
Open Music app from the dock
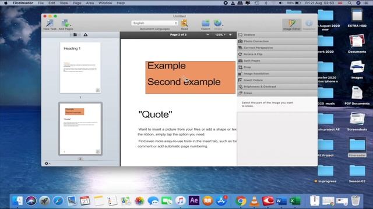click(180, 201)
